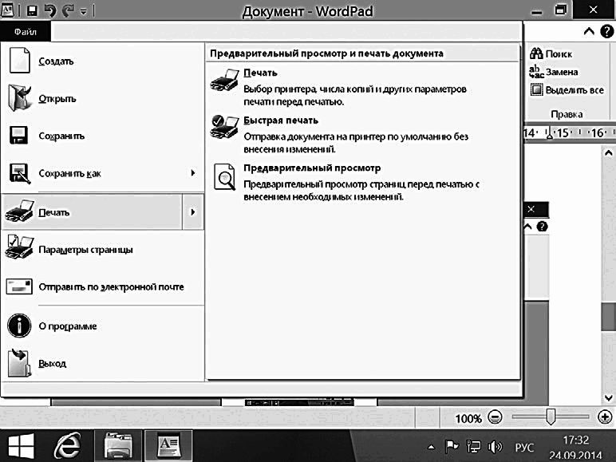
Task: Click the Предварительный просмотр option
Action: [362, 181]
